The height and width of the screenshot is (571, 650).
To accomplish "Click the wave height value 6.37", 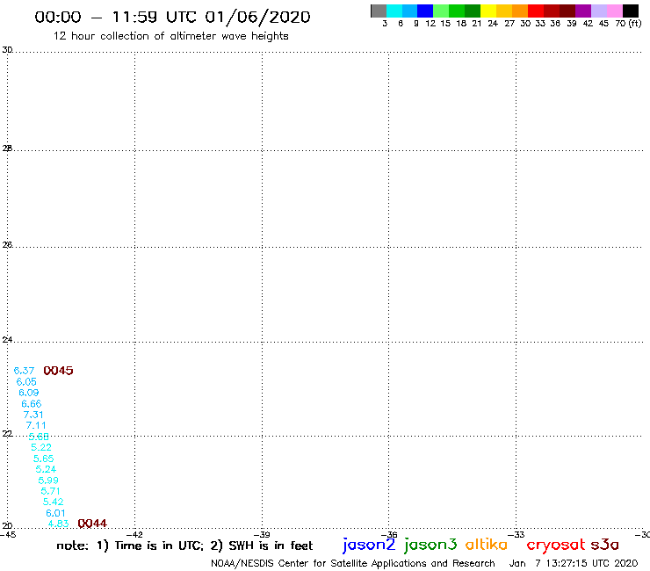I will (24, 371).
